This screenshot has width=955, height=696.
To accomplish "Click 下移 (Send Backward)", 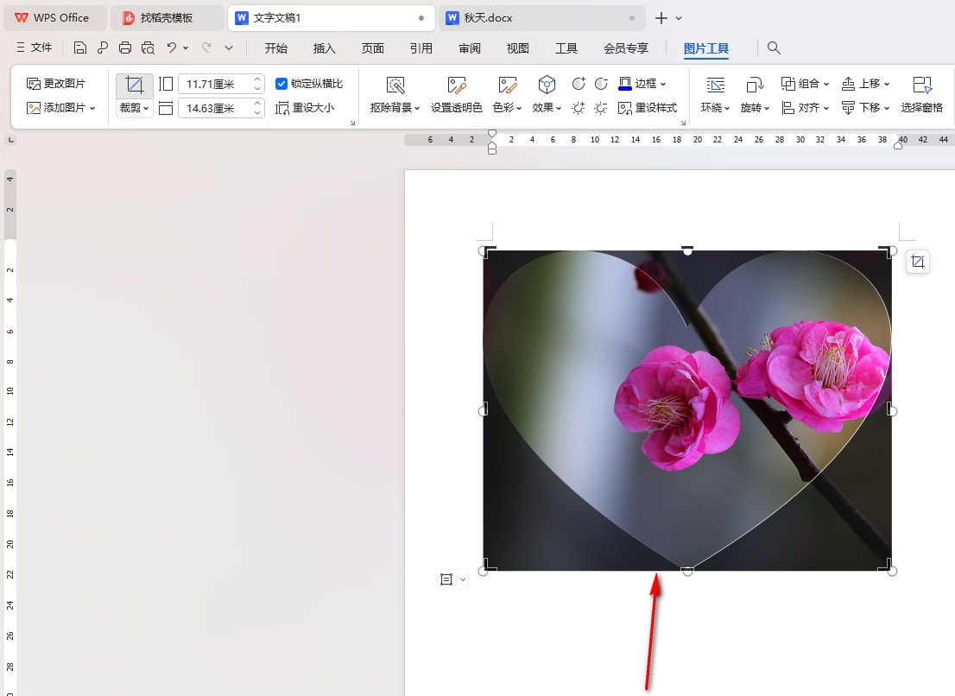I will (x=865, y=108).
